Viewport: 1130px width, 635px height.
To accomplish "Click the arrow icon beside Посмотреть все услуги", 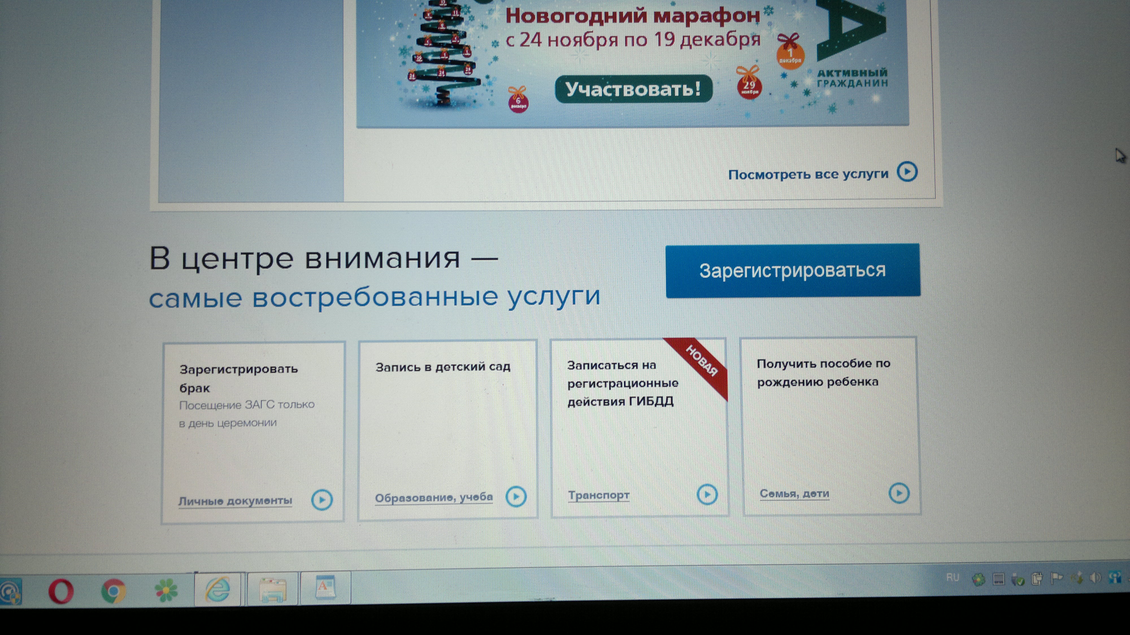I will click(907, 171).
